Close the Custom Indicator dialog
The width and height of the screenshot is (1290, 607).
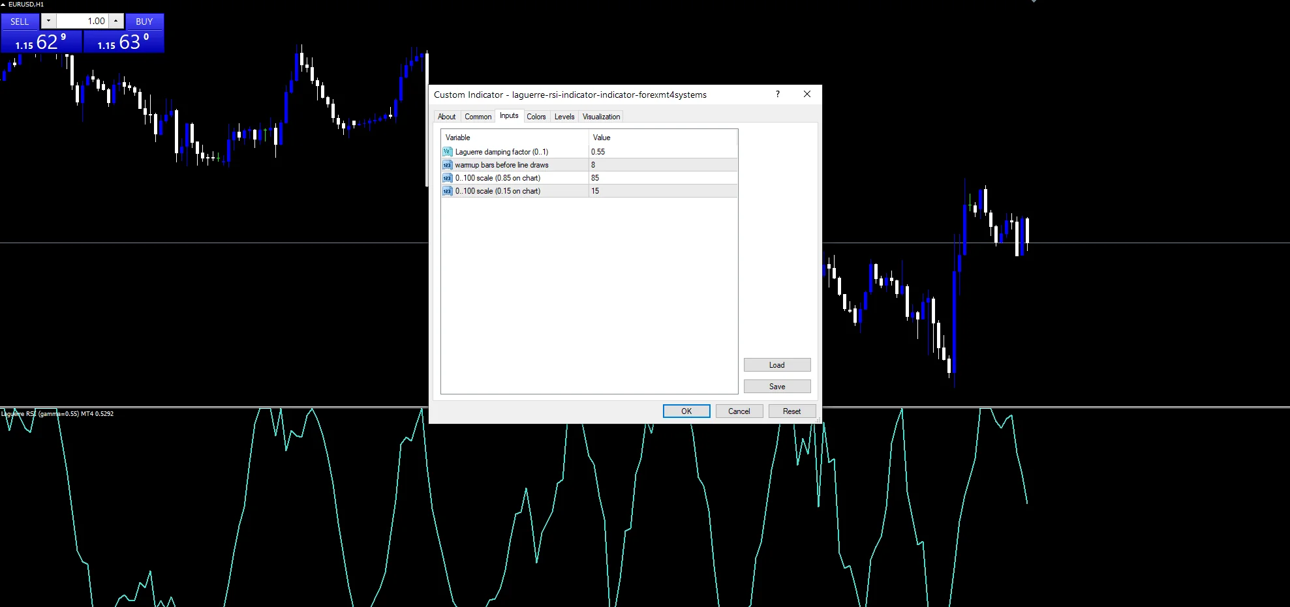[807, 94]
